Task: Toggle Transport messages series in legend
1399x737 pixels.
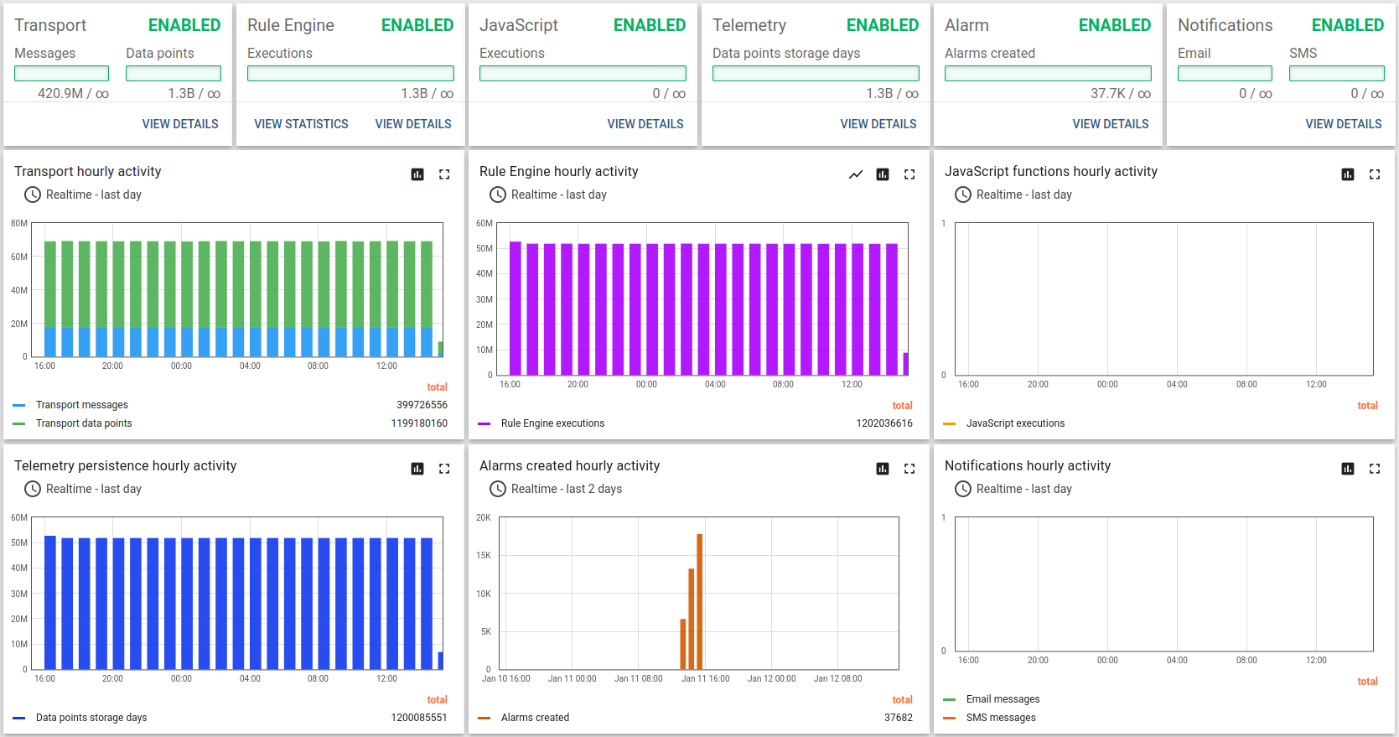Action: click(82, 405)
